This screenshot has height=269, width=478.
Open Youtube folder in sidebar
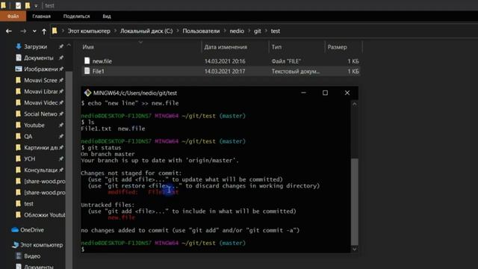click(x=34, y=126)
